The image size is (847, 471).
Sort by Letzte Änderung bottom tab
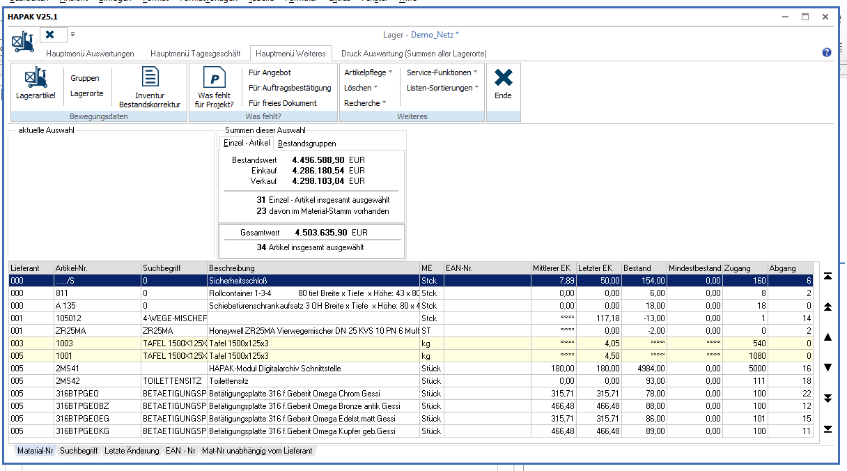tap(132, 451)
